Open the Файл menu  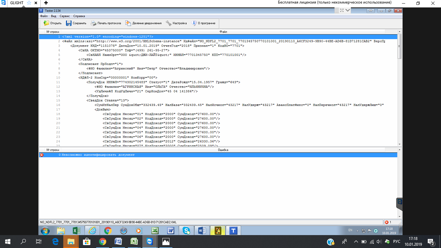click(44, 16)
